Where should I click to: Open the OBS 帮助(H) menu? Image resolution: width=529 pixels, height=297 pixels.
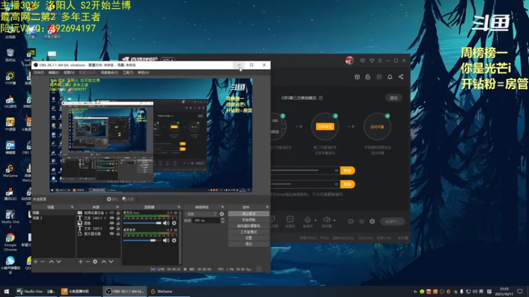coord(143,73)
